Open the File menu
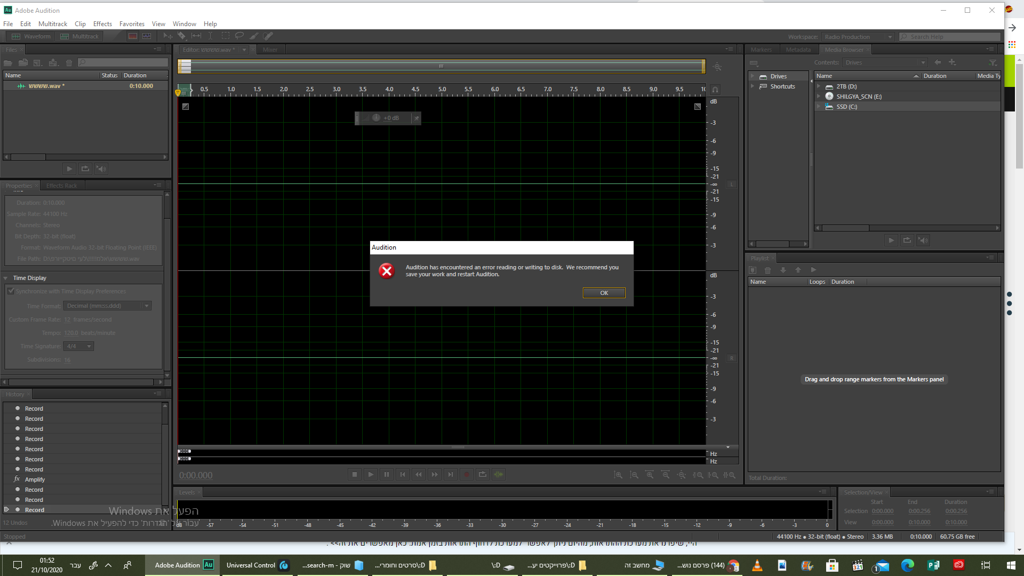This screenshot has width=1024, height=576. (8, 24)
